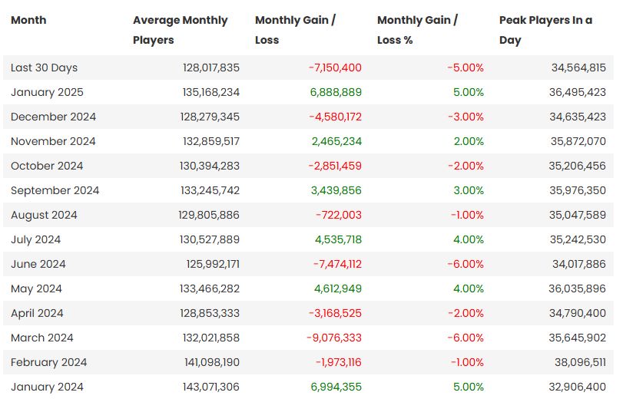Click the November 2024 month cell
The height and width of the screenshot is (399, 623).
53,141
